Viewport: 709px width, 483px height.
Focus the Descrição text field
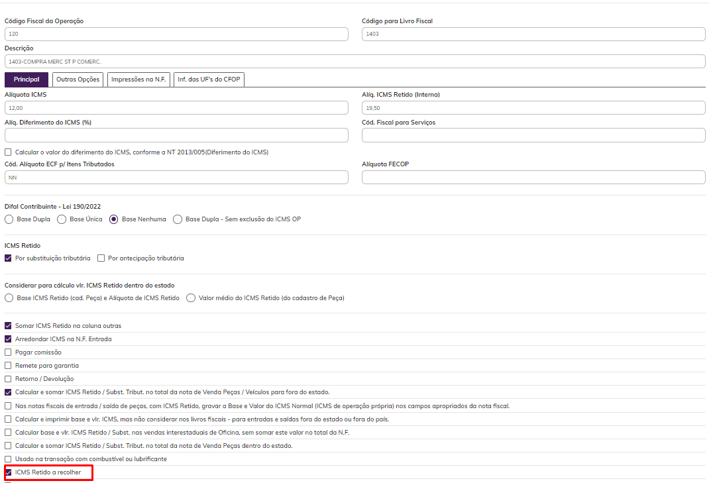tap(354, 62)
